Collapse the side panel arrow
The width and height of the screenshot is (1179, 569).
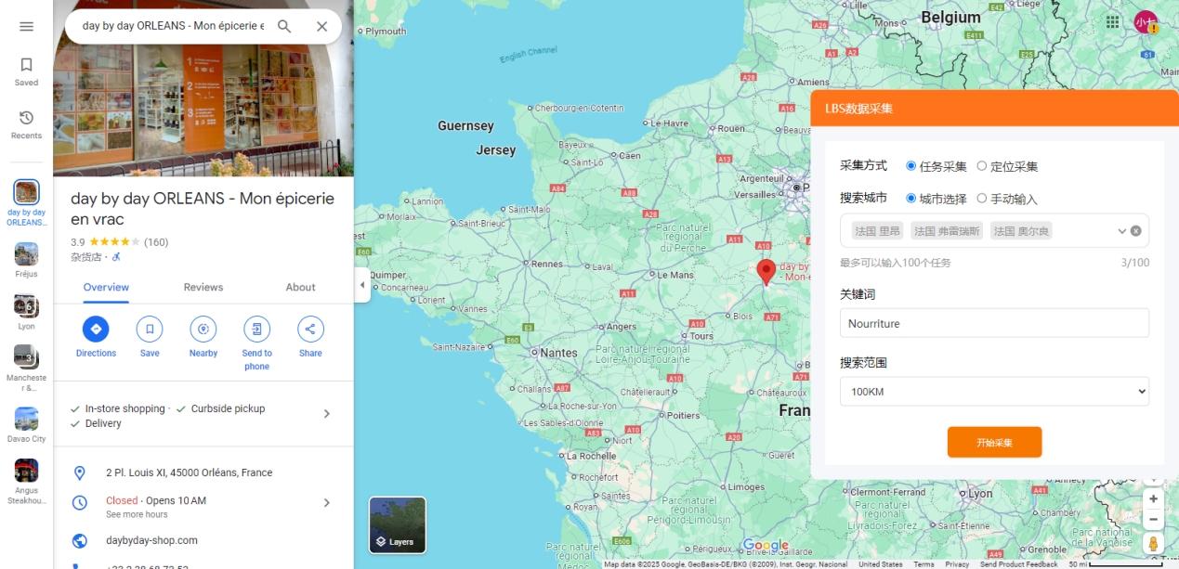(362, 285)
